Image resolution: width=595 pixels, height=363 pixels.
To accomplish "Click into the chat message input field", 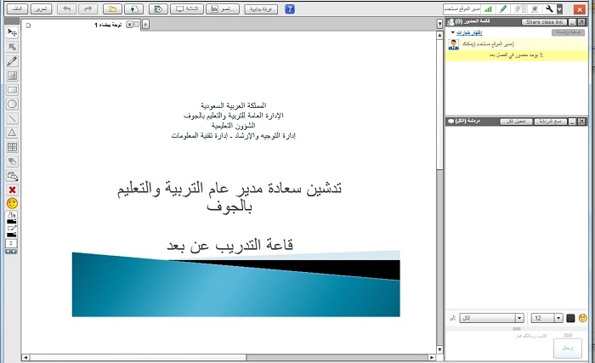I will 500,346.
